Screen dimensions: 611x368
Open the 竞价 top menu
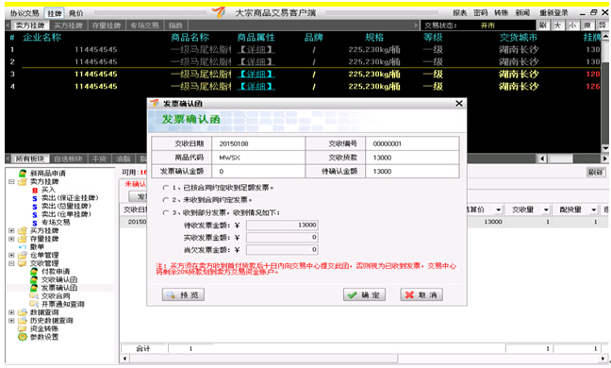coord(75,13)
